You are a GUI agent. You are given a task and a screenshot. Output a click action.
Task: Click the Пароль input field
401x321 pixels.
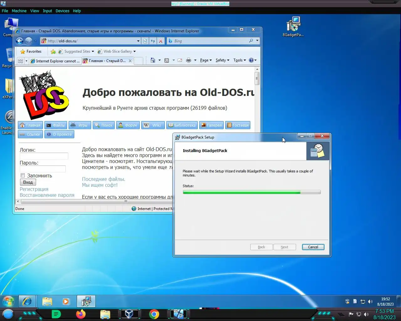coord(43,169)
